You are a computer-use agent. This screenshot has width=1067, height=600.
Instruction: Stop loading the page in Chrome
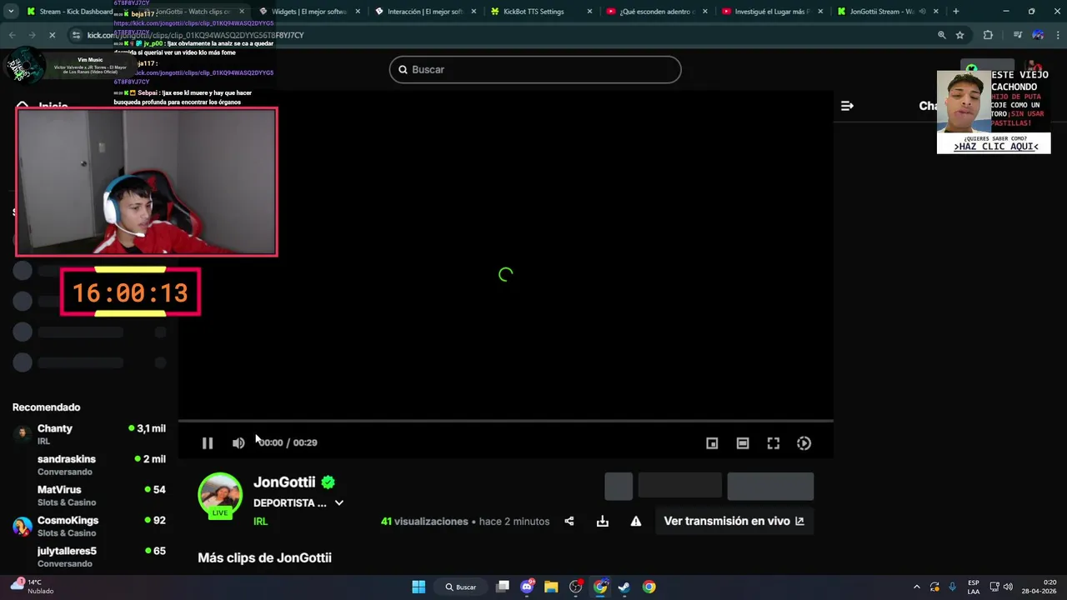point(52,35)
